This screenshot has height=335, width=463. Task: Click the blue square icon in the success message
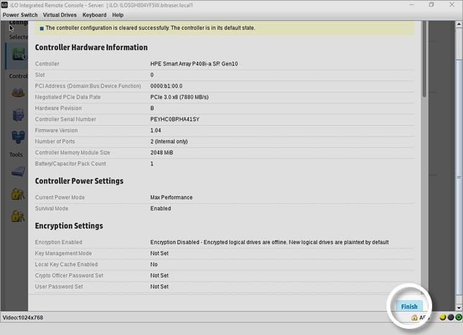(41, 28)
